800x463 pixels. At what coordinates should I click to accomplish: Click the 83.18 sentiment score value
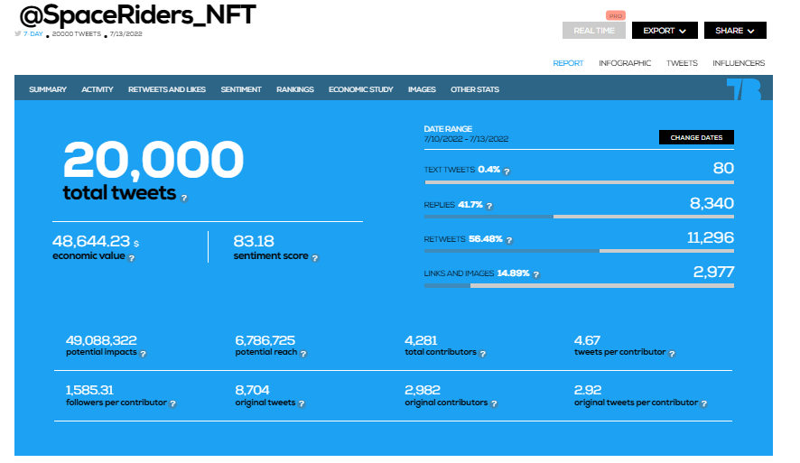tap(254, 241)
